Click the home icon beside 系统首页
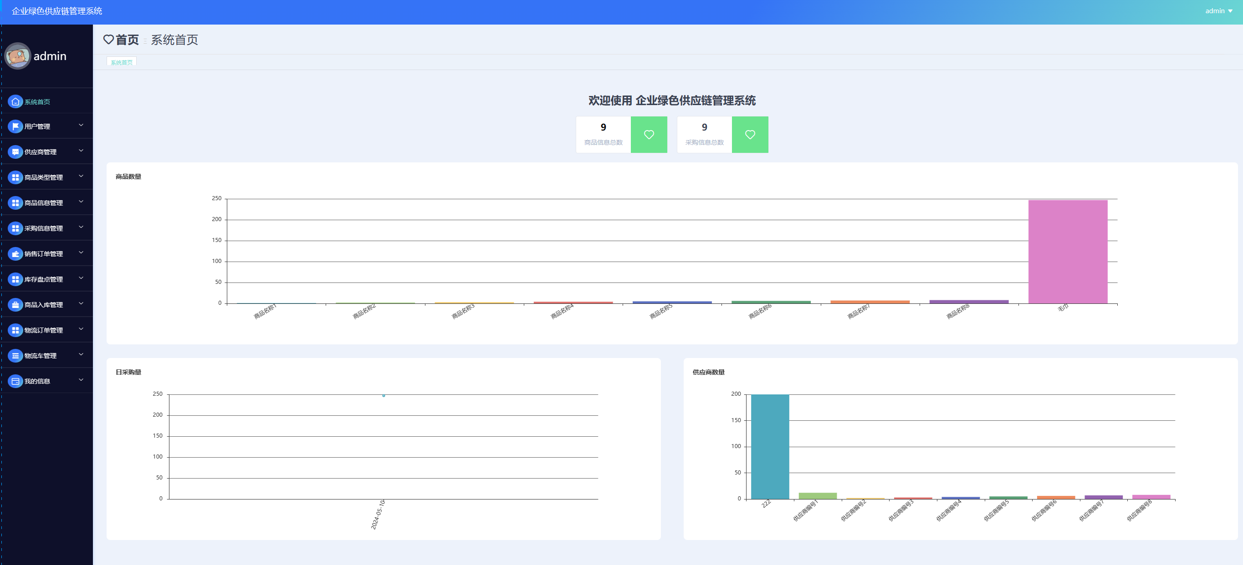This screenshot has width=1243, height=565. (15, 102)
